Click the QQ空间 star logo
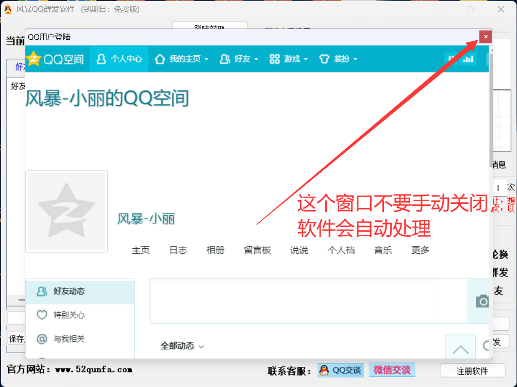Screen dimensions: 517x387 click(x=34, y=59)
